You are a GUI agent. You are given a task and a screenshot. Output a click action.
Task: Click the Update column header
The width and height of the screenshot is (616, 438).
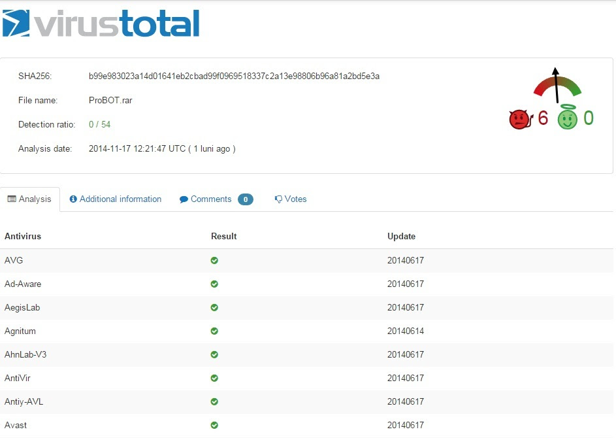(x=402, y=236)
